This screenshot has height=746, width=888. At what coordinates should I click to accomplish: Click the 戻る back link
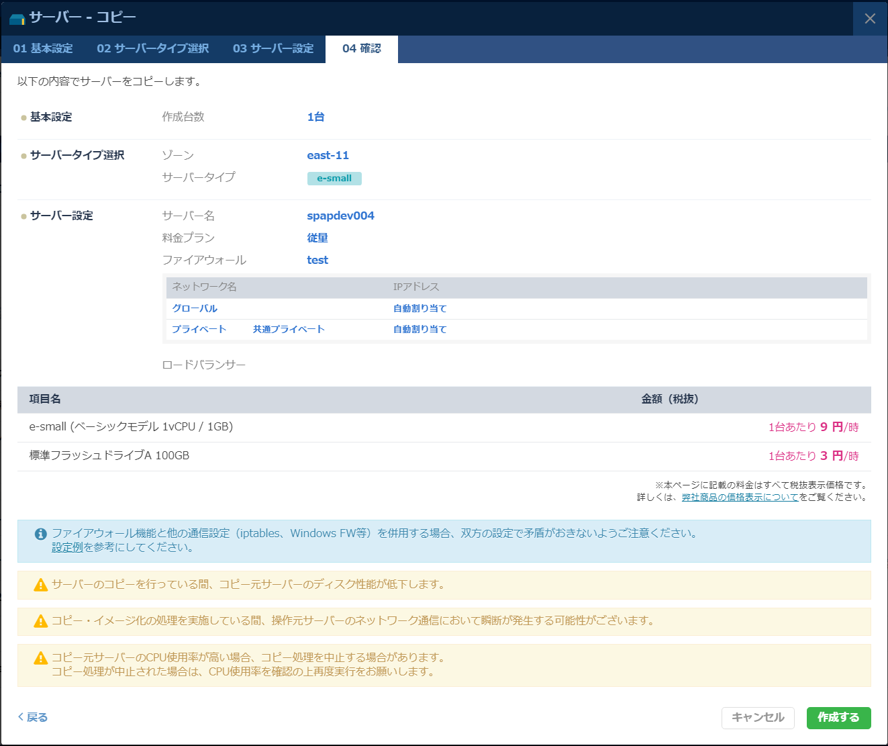point(34,717)
